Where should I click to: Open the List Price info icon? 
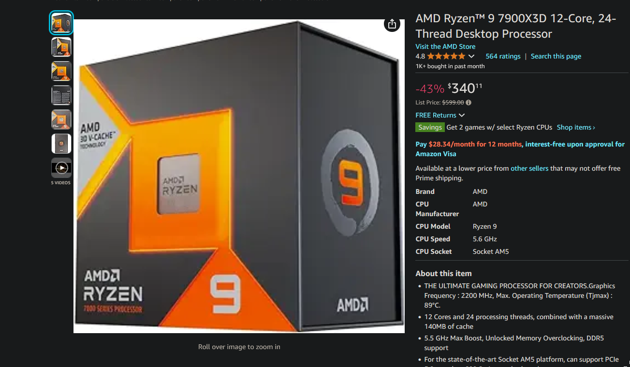(x=469, y=103)
